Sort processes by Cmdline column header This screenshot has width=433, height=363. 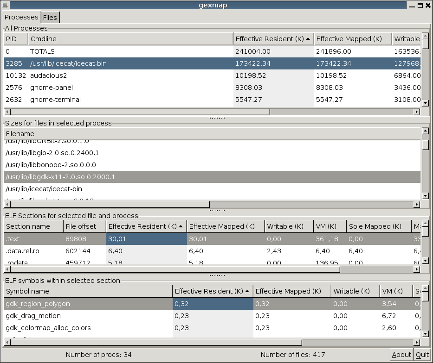tap(130, 39)
